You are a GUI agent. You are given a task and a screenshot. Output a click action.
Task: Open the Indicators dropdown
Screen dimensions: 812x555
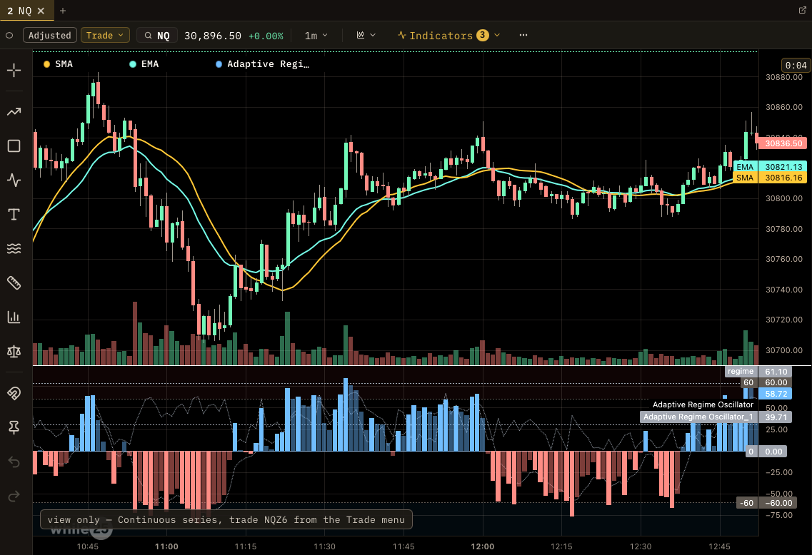click(x=448, y=35)
